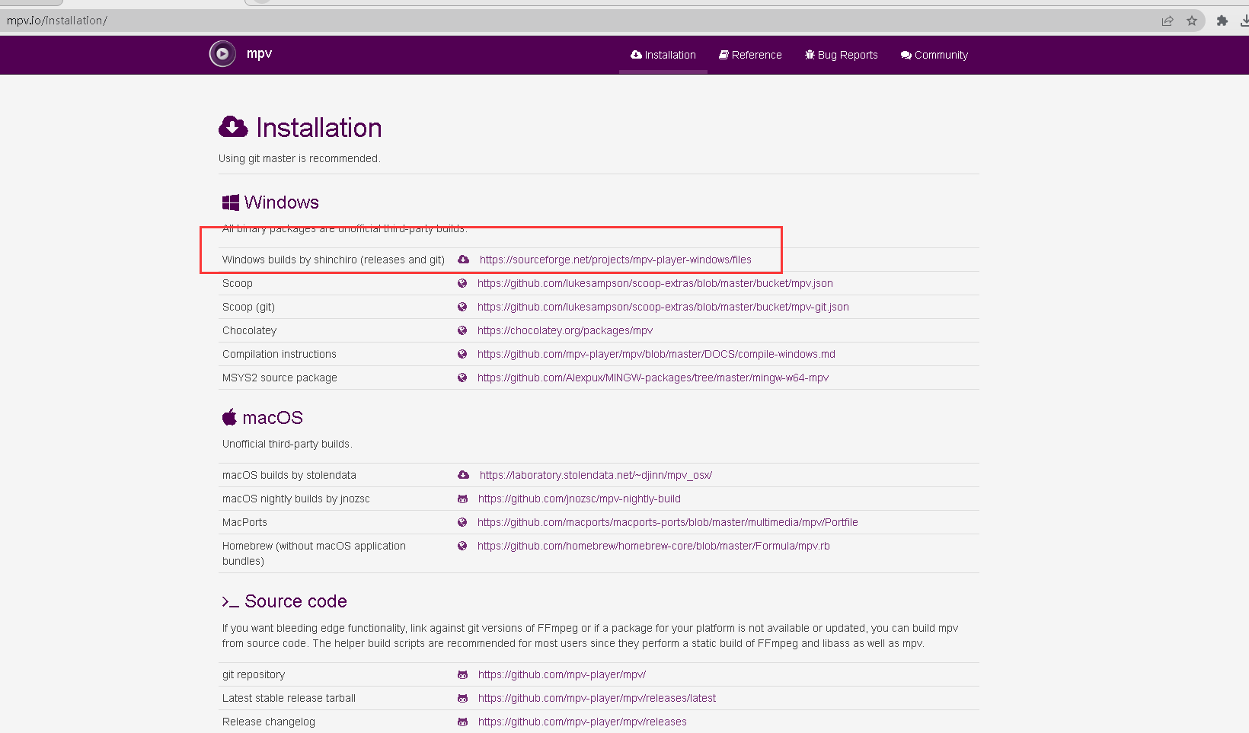Click the macOS section heading text
1249x733 pixels.
point(273,418)
